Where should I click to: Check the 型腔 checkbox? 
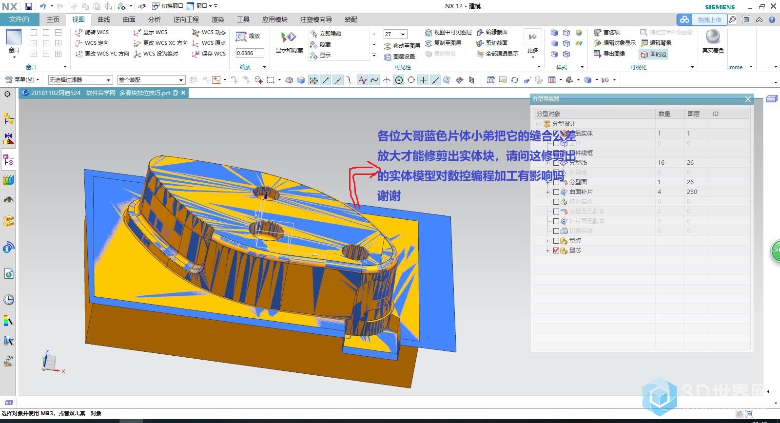tap(556, 241)
